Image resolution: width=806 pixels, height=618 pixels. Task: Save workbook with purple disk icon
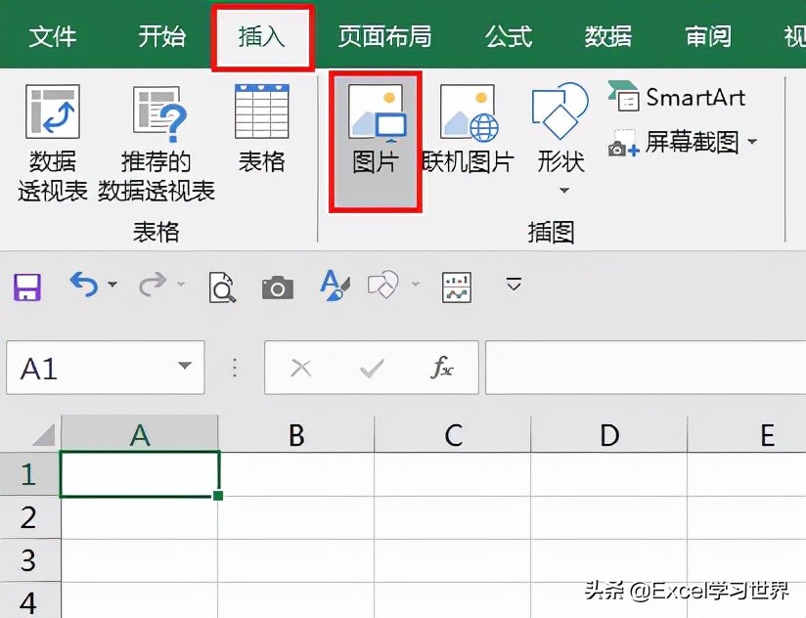click(x=27, y=287)
